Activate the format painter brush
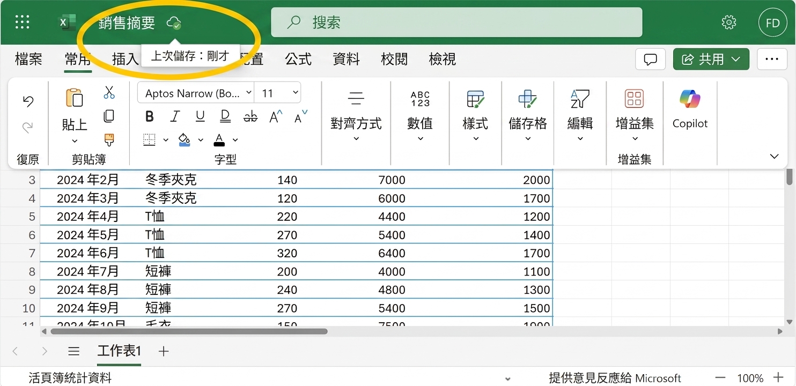 (x=109, y=139)
